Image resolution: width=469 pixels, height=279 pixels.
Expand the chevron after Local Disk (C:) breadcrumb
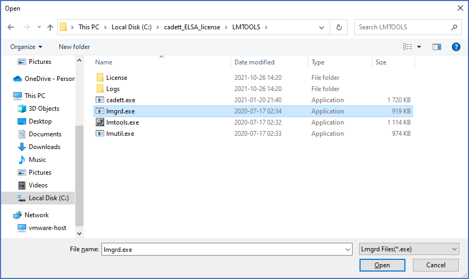[x=158, y=28]
